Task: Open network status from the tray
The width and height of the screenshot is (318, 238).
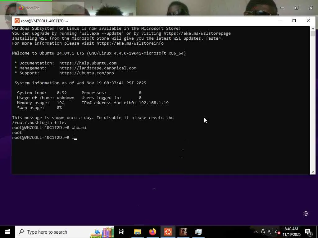Action: click(x=270, y=232)
